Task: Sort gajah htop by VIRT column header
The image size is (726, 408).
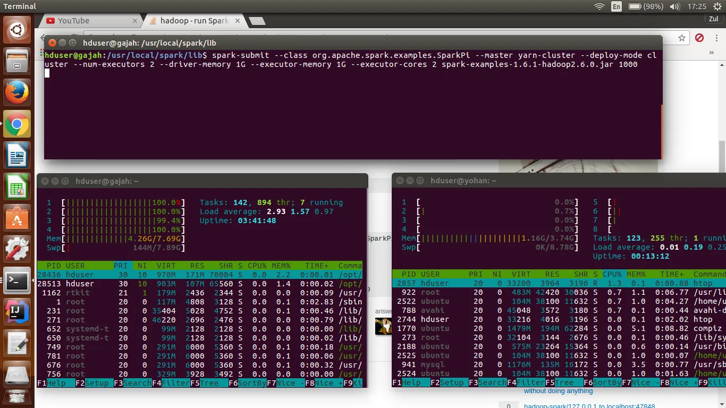Action: point(166,266)
